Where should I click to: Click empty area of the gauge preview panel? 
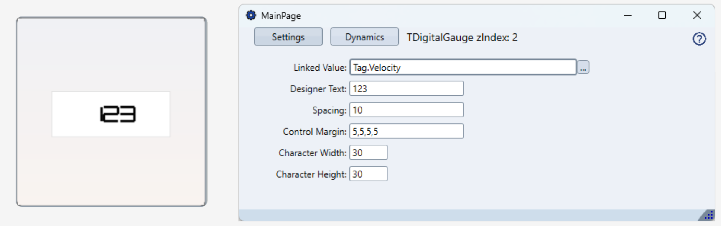tap(111, 172)
